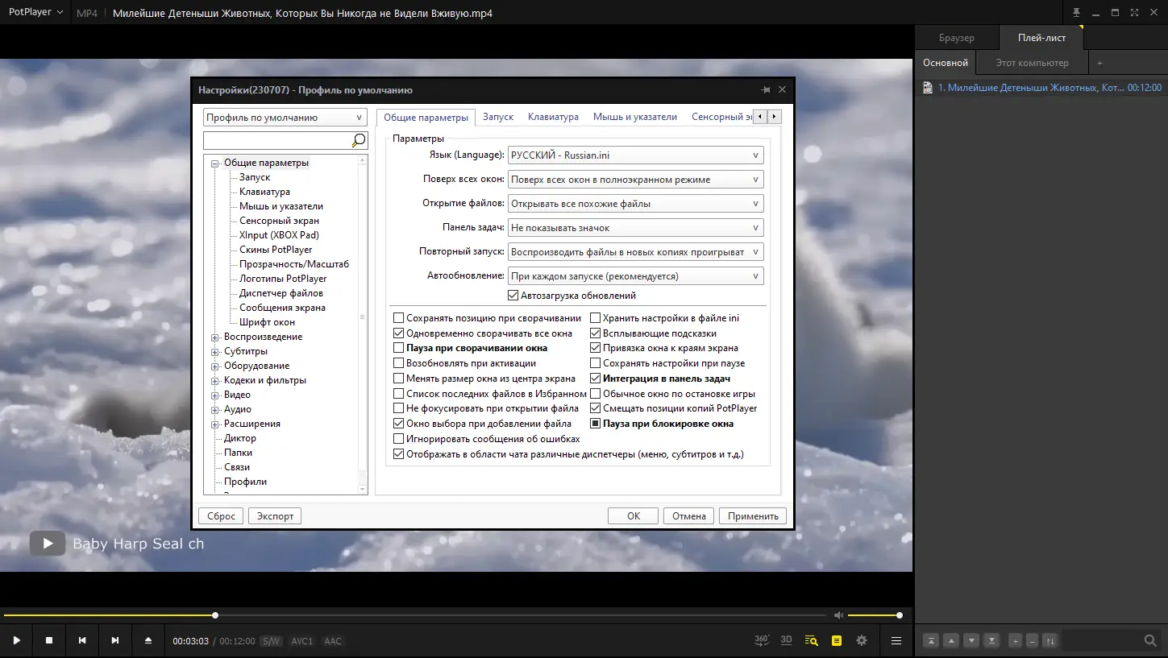1168x658 pixels.
Task: Enable 'Пауза при сворачивании окна' checkbox
Action: click(x=399, y=348)
